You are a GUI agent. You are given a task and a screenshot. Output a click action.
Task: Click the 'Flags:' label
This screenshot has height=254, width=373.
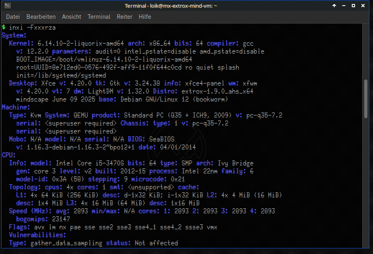(20, 227)
